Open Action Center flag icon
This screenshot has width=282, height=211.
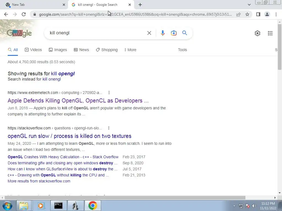click(x=248, y=206)
